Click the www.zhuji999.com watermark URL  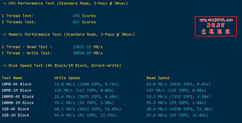tap(216, 20)
